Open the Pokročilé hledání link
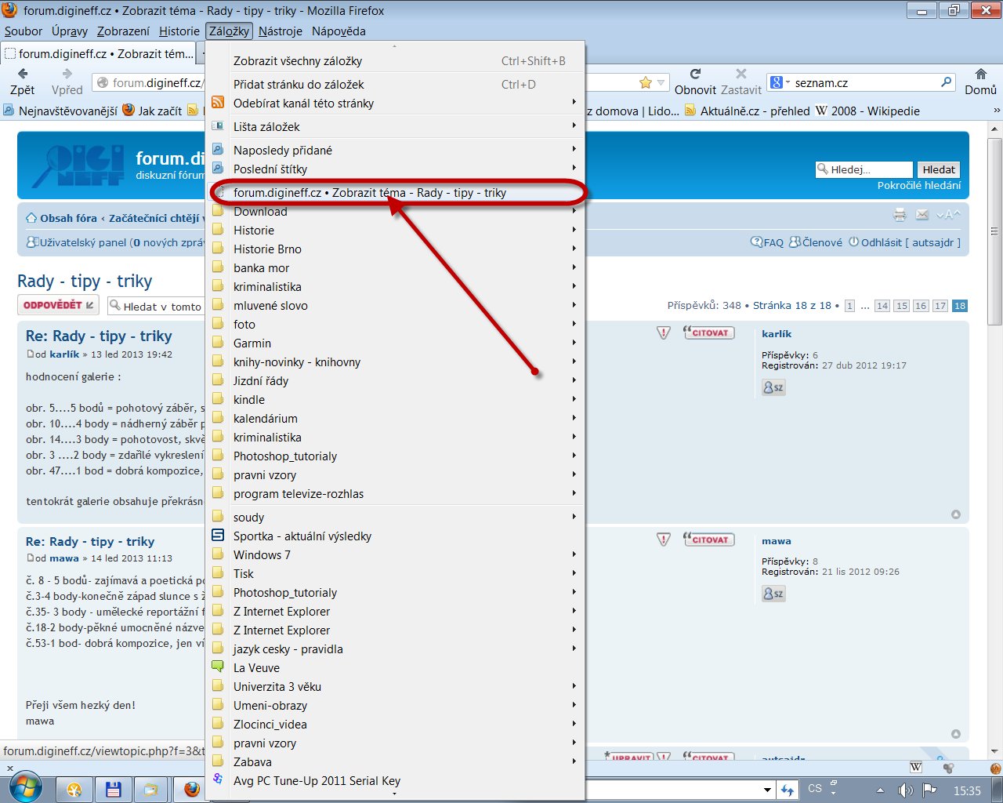The image size is (1003, 803). click(x=918, y=186)
